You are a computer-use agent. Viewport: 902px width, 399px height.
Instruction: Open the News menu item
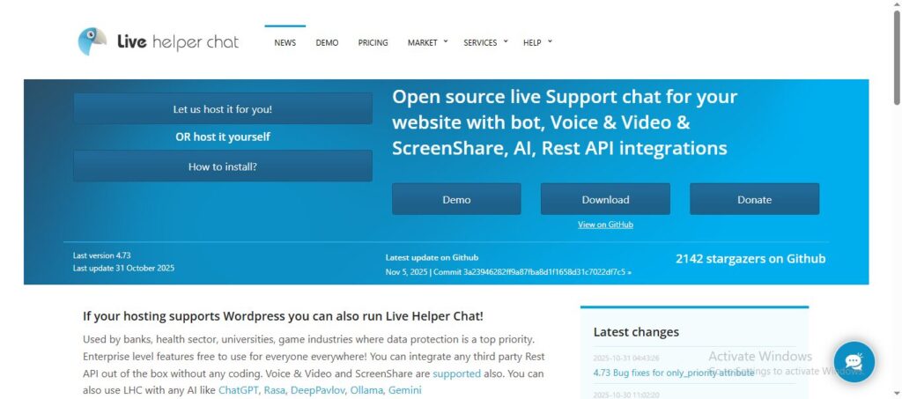pyautogui.click(x=285, y=42)
